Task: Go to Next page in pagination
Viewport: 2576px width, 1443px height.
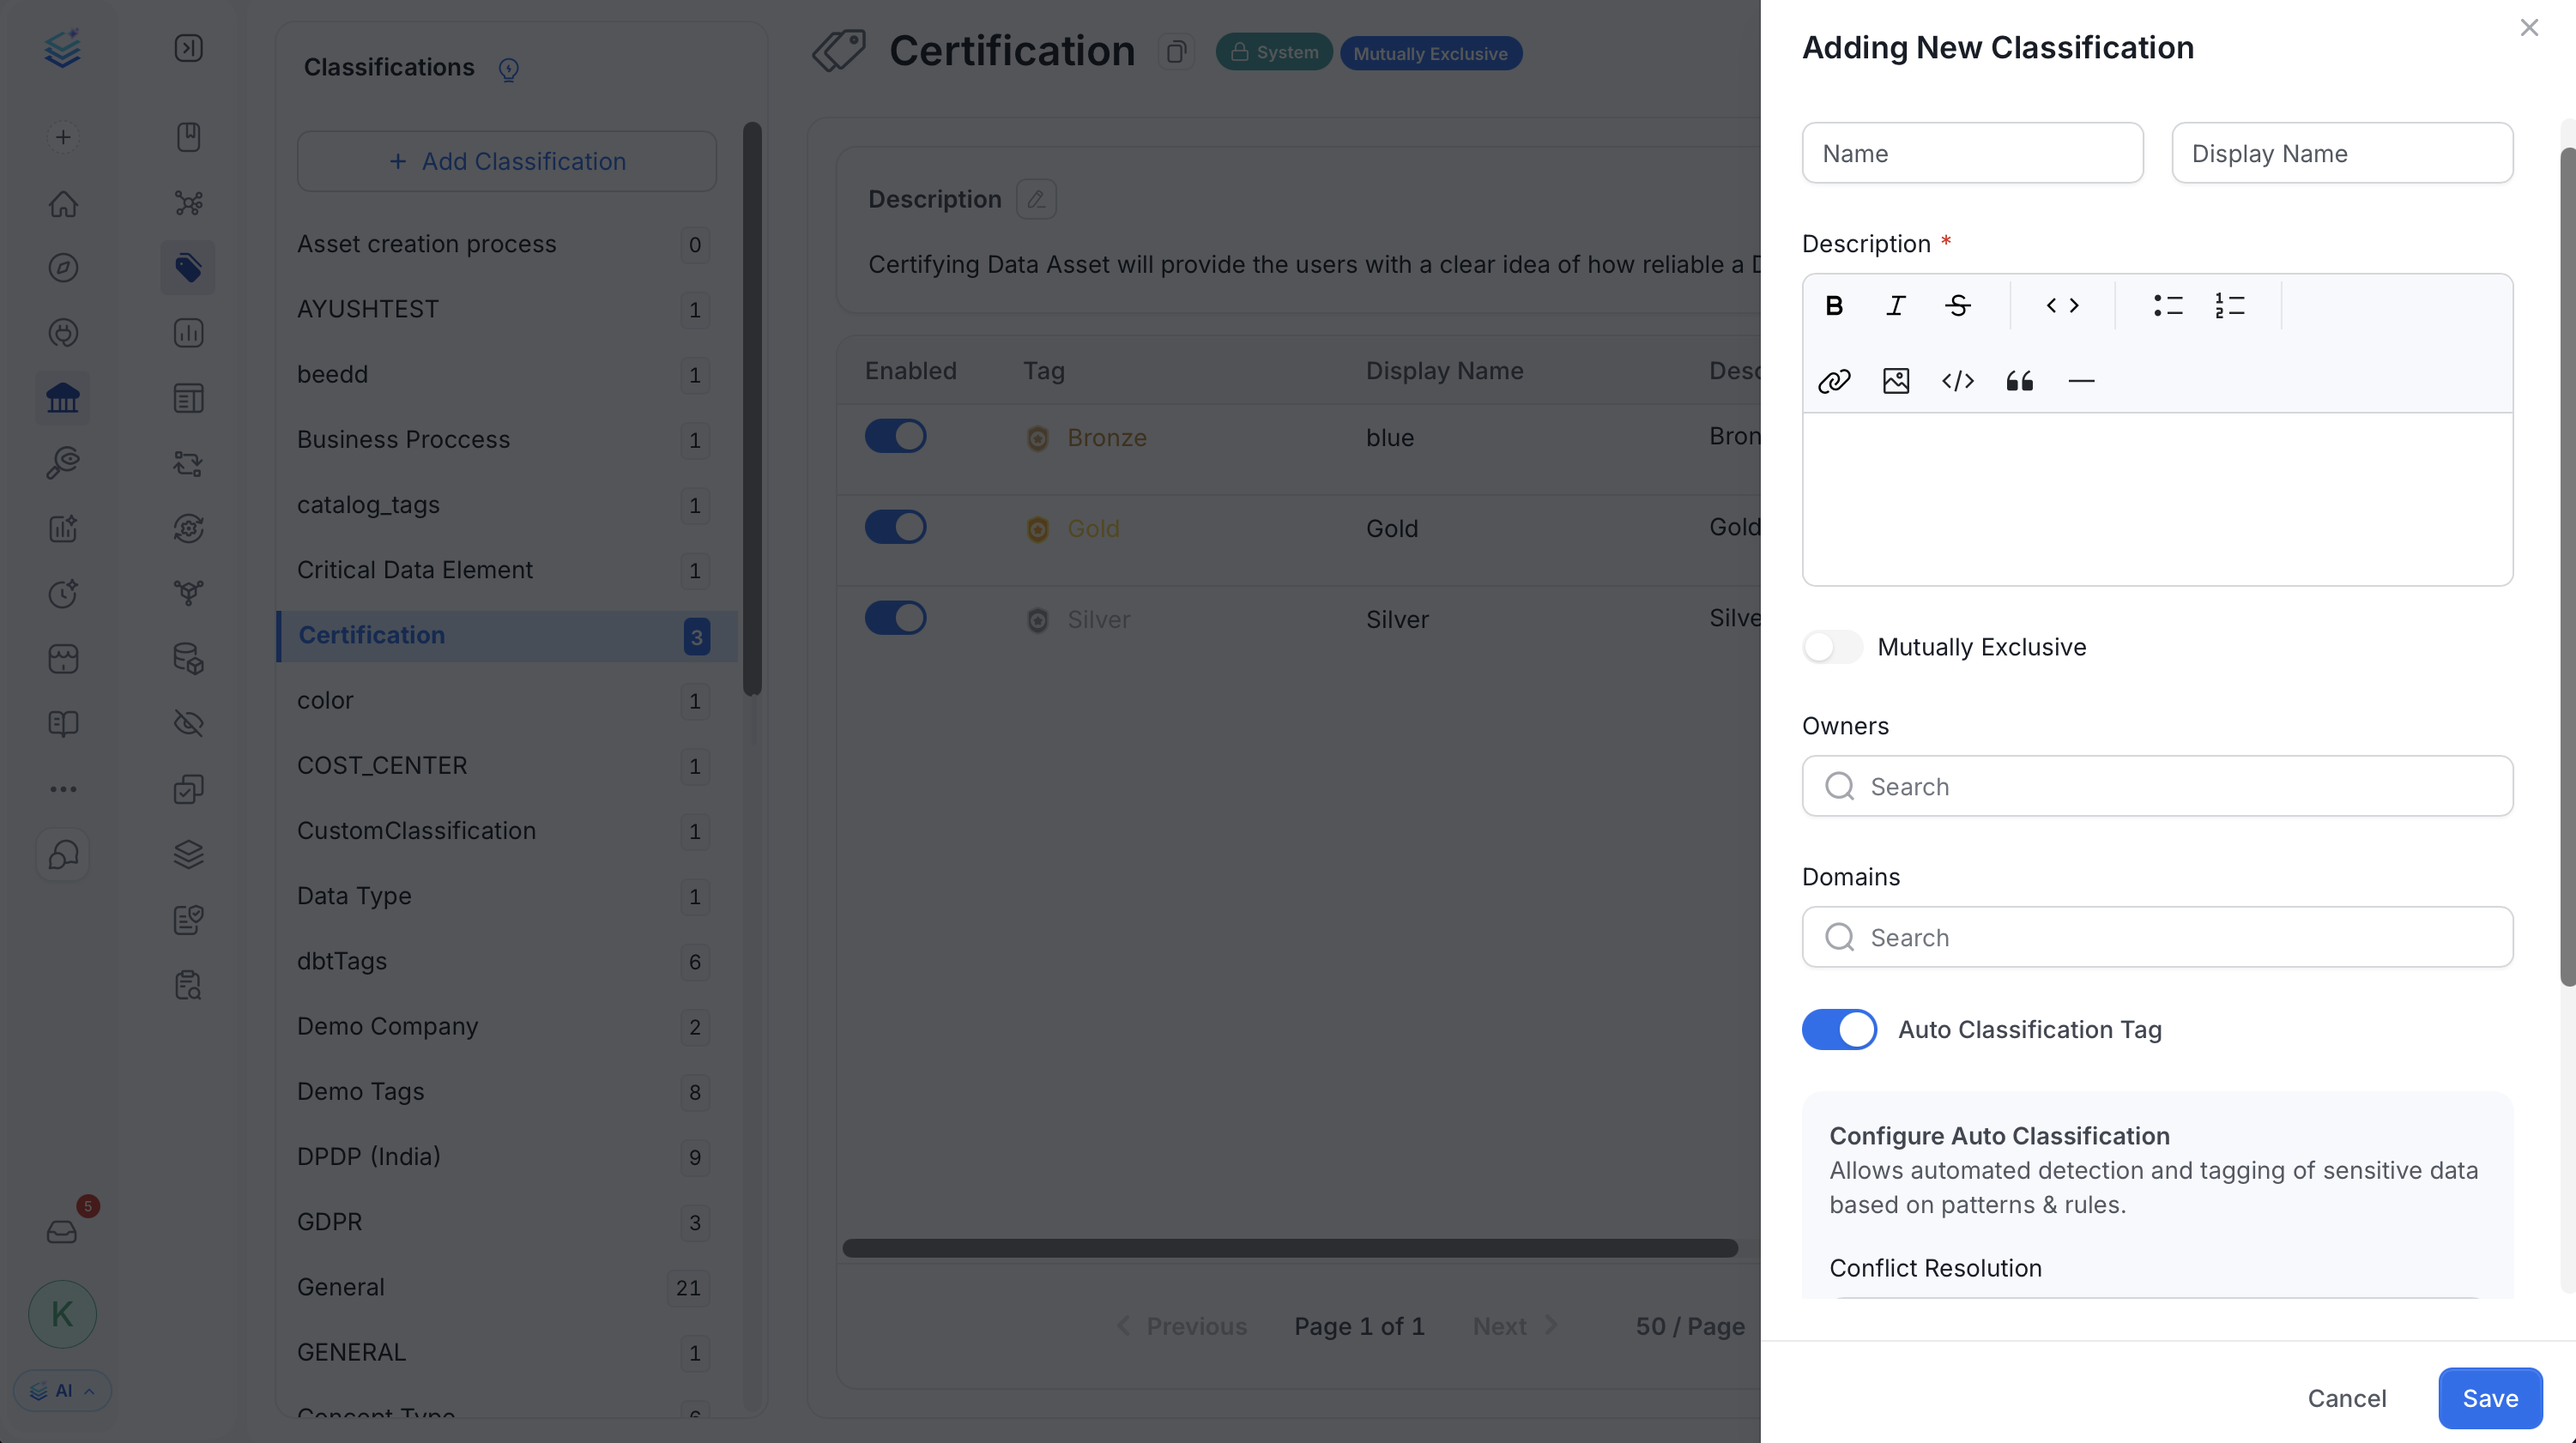Action: coord(1514,1326)
